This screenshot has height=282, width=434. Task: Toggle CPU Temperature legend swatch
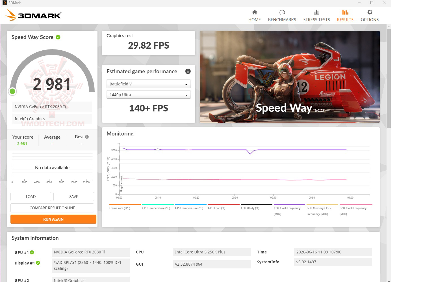tap(158, 204)
